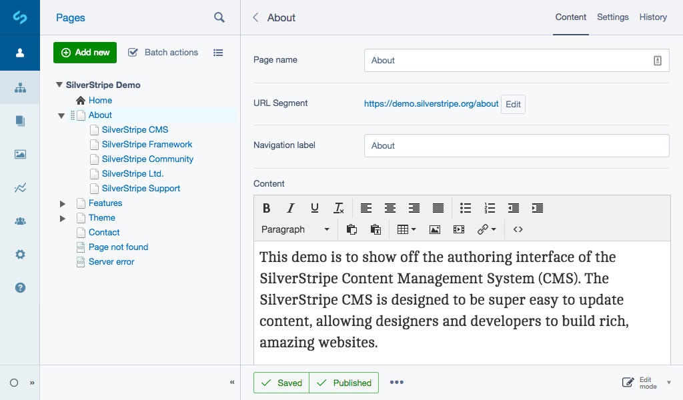Click Edit next to the URL segment
This screenshot has width=683, height=400.
[513, 104]
